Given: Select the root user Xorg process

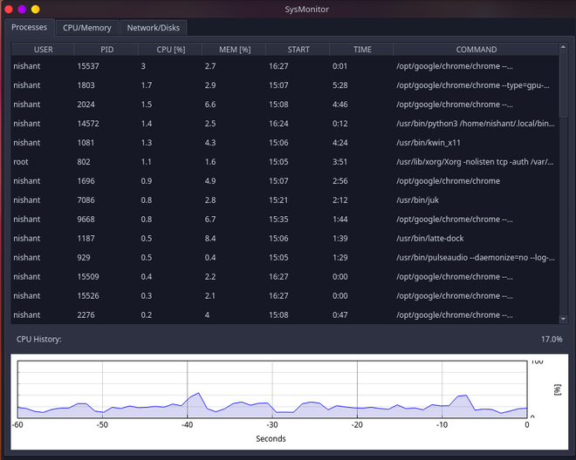Looking at the screenshot, I should click(x=285, y=162).
